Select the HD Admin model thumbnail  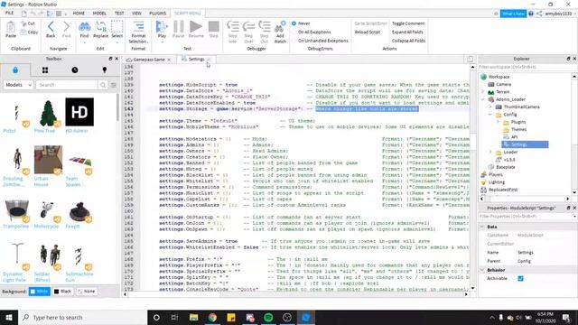tap(79, 112)
